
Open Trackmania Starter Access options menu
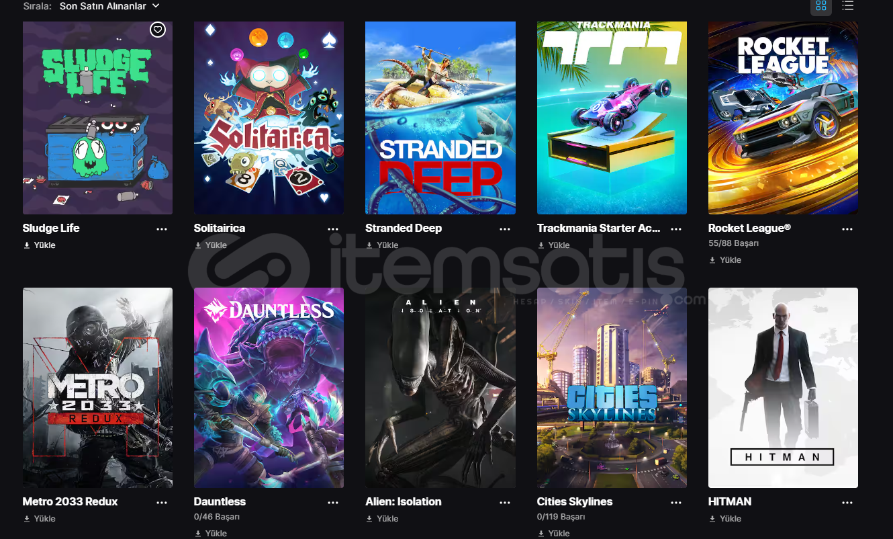pos(676,229)
